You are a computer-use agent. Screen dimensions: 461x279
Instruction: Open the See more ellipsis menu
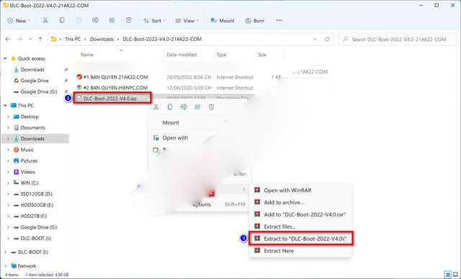tap(279, 20)
